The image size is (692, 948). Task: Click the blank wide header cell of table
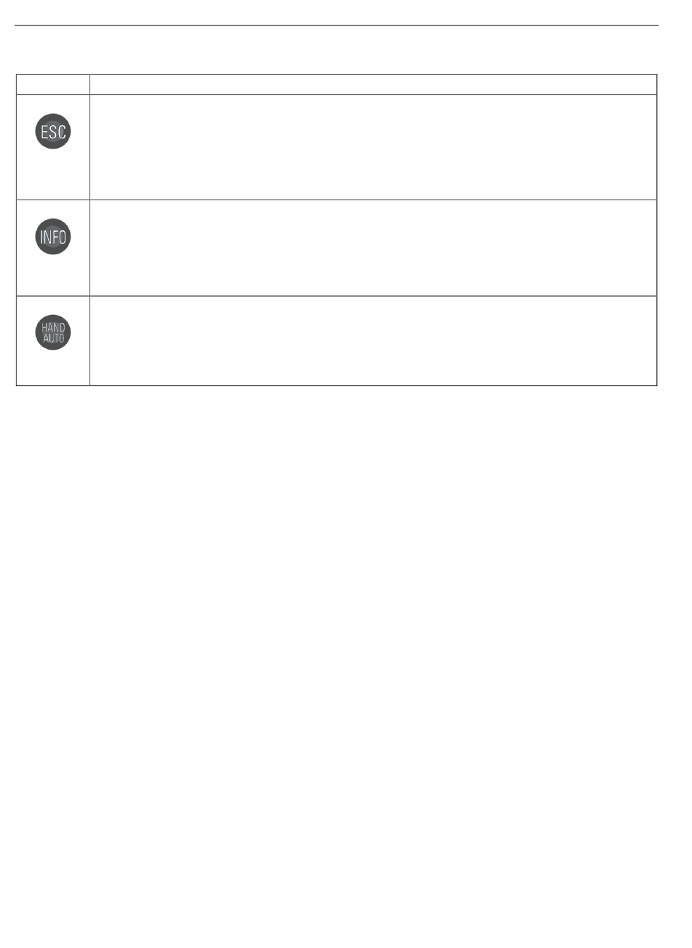click(x=373, y=85)
